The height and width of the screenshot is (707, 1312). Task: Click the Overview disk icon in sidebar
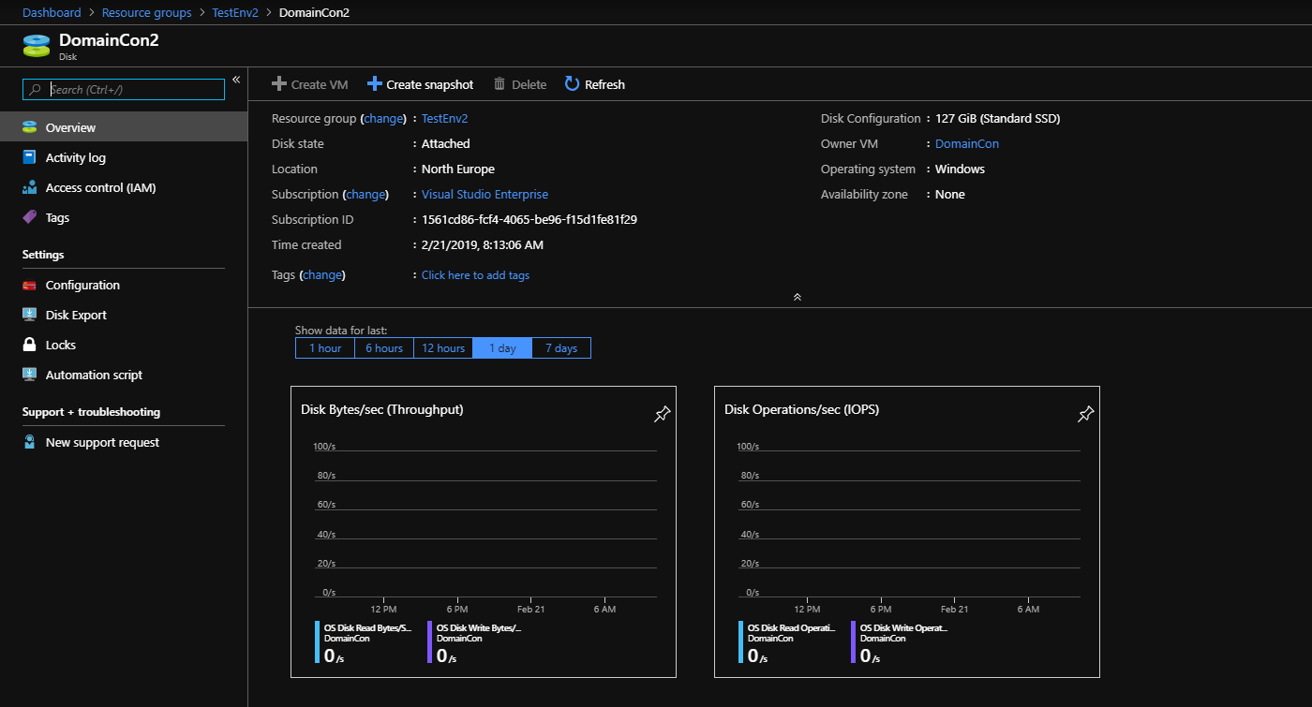[29, 127]
